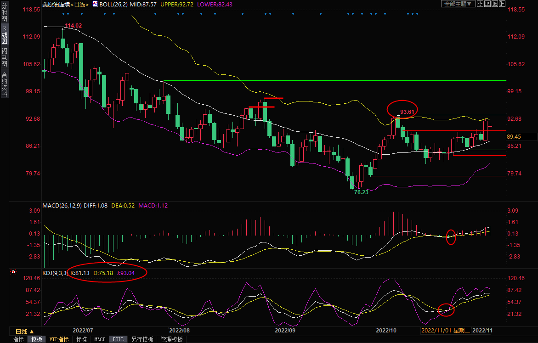Open the 合约资料 side tab
The height and width of the screenshot is (343, 538).
[4, 84]
